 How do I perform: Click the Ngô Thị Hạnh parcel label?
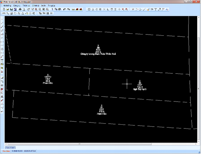pyautogui.click(x=140, y=89)
